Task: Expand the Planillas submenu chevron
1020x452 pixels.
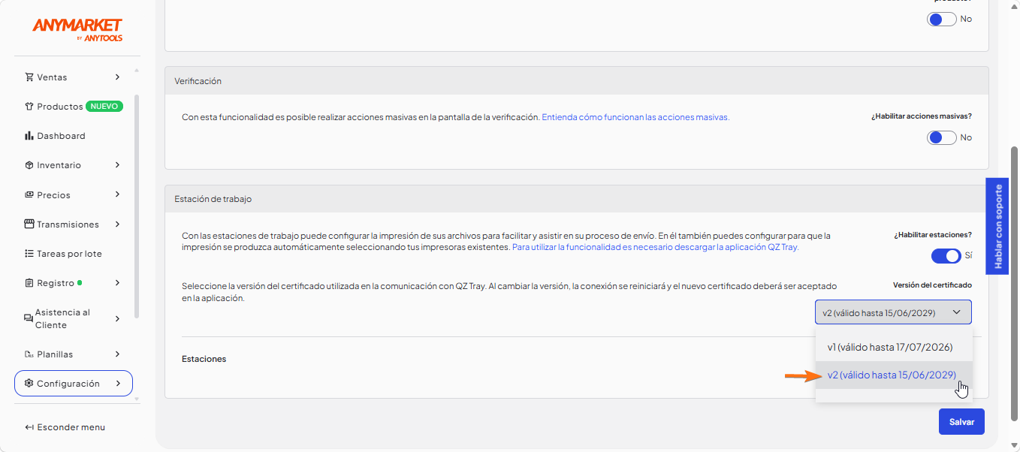Action: [117, 354]
